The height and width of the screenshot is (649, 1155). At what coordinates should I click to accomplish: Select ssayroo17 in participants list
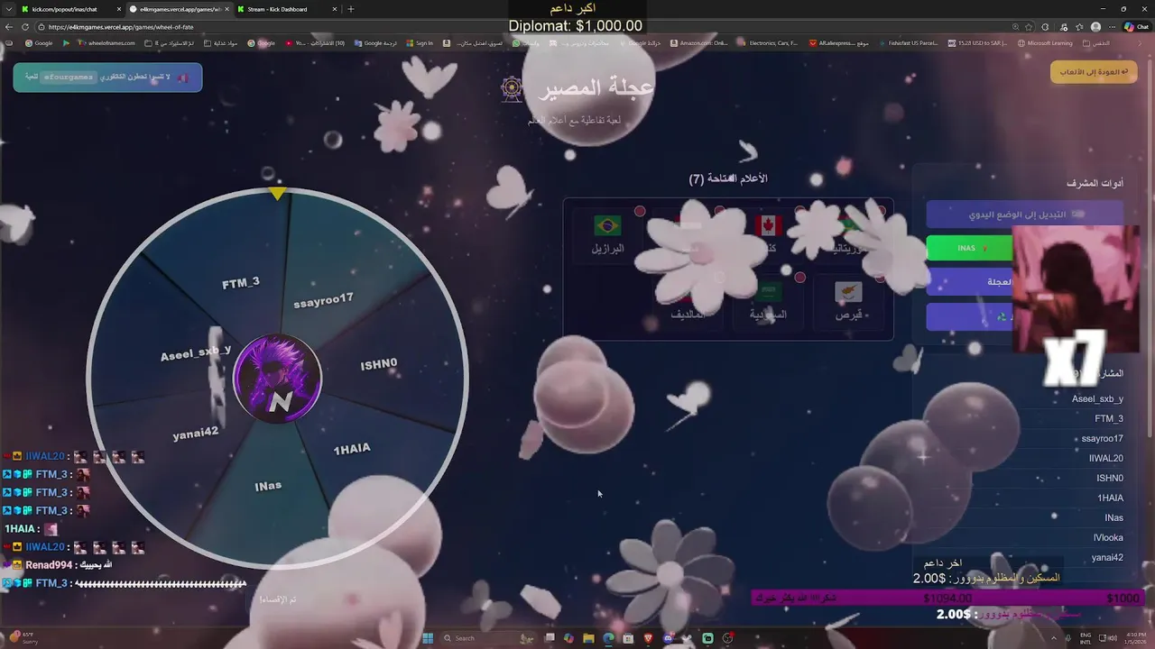(x=1103, y=438)
